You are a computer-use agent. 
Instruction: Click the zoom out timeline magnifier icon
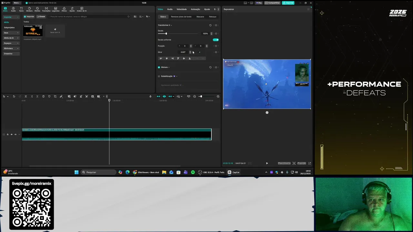point(195,96)
